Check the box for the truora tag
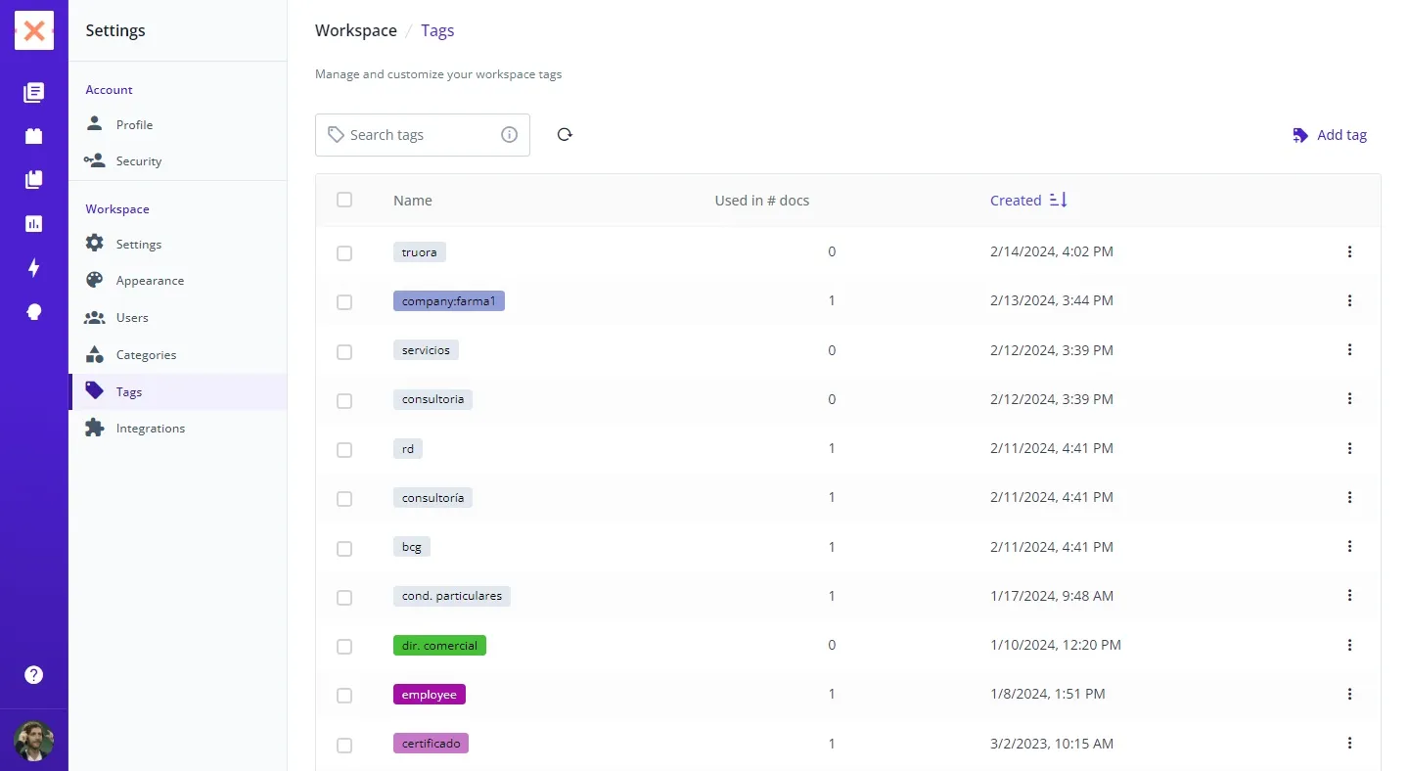1409x771 pixels. coord(344,253)
